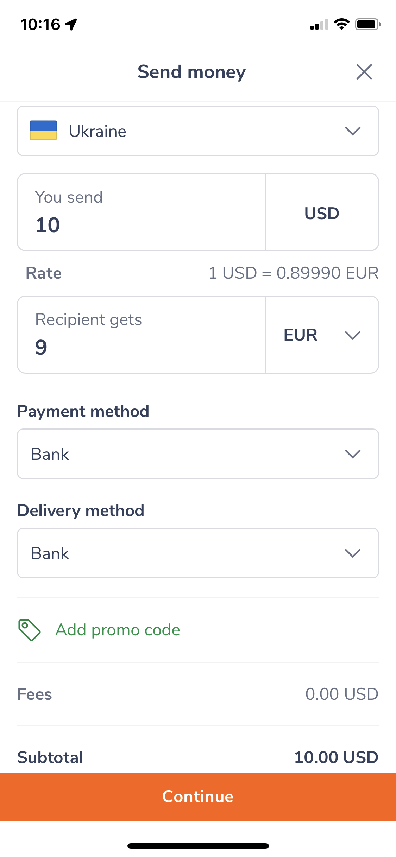Close the Send money screen
396x857 pixels.
point(364,72)
